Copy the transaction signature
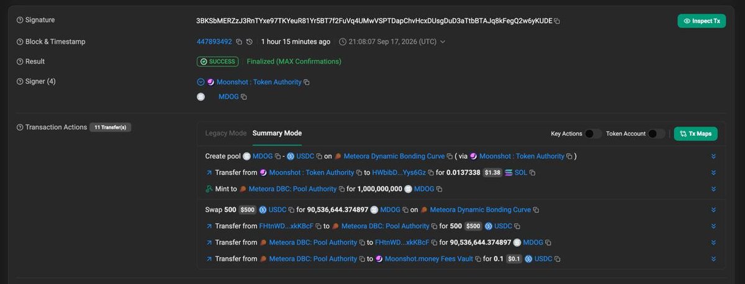 pos(557,21)
